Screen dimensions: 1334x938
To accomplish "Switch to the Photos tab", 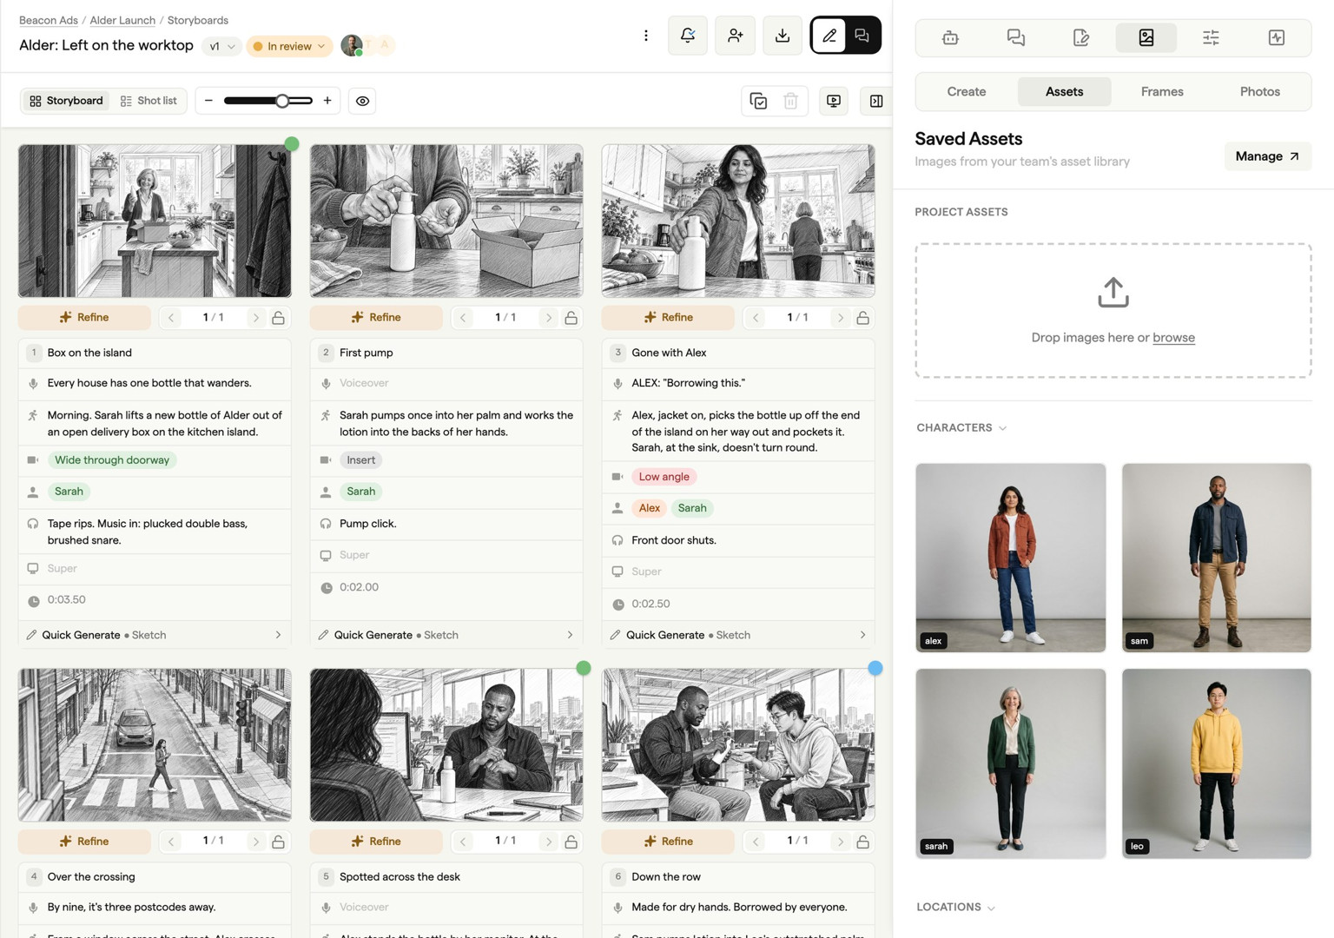I will click(1259, 91).
